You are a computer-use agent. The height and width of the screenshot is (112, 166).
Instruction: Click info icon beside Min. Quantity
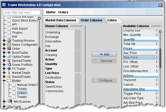156,35
